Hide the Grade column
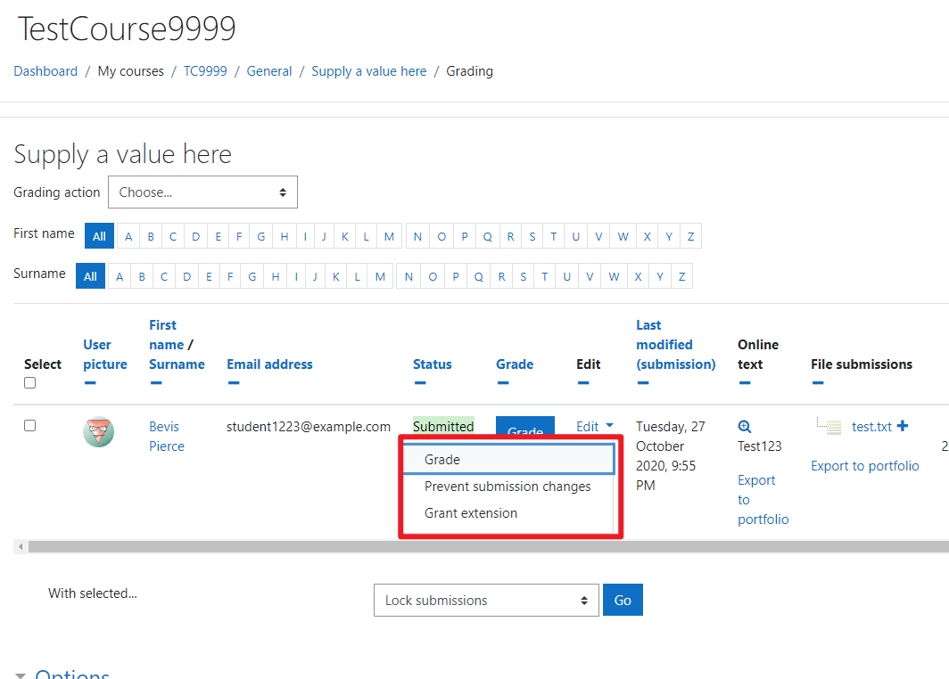Image resolution: width=949 pixels, height=679 pixels. point(503,383)
